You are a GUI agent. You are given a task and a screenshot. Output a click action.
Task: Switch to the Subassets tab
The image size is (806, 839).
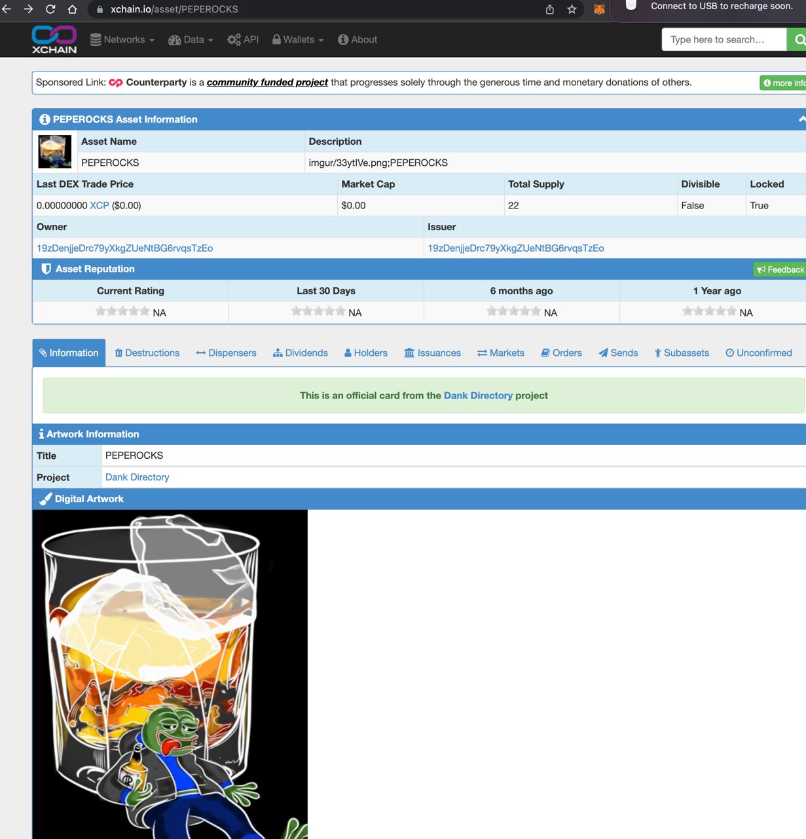click(682, 353)
